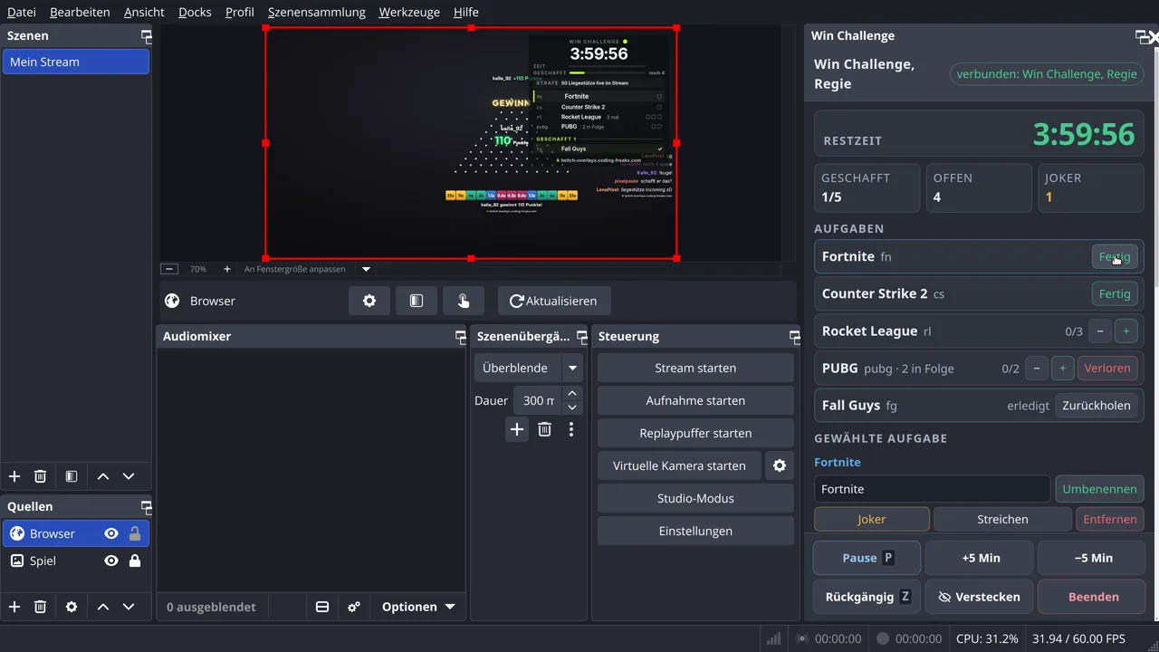This screenshot has width=1159, height=652.
Task: Remove scene transition with trash icon
Action: [544, 429]
